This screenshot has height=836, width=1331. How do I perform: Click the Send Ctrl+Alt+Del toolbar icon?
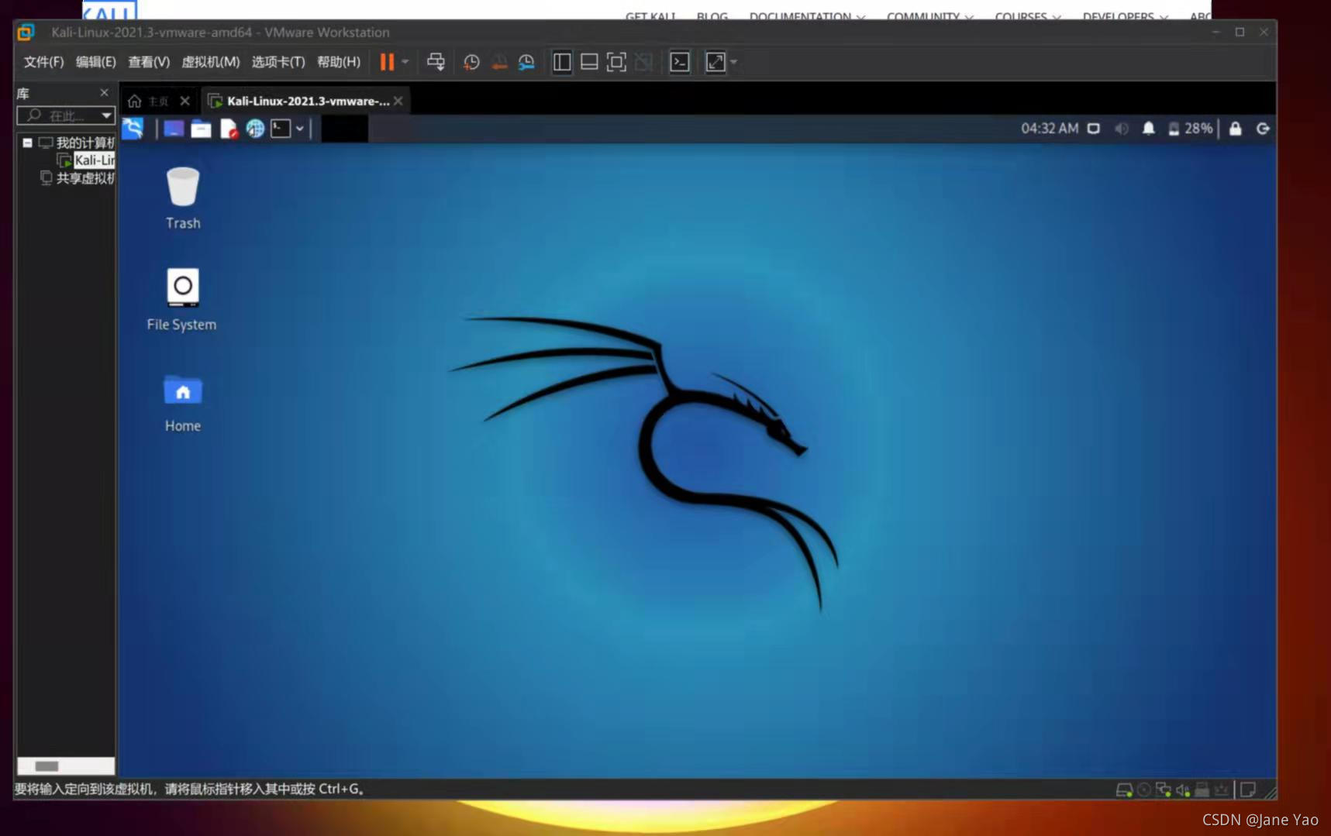436,62
